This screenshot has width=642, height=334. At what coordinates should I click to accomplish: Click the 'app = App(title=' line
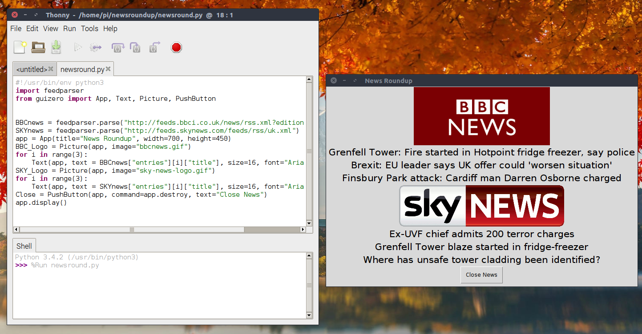point(123,139)
